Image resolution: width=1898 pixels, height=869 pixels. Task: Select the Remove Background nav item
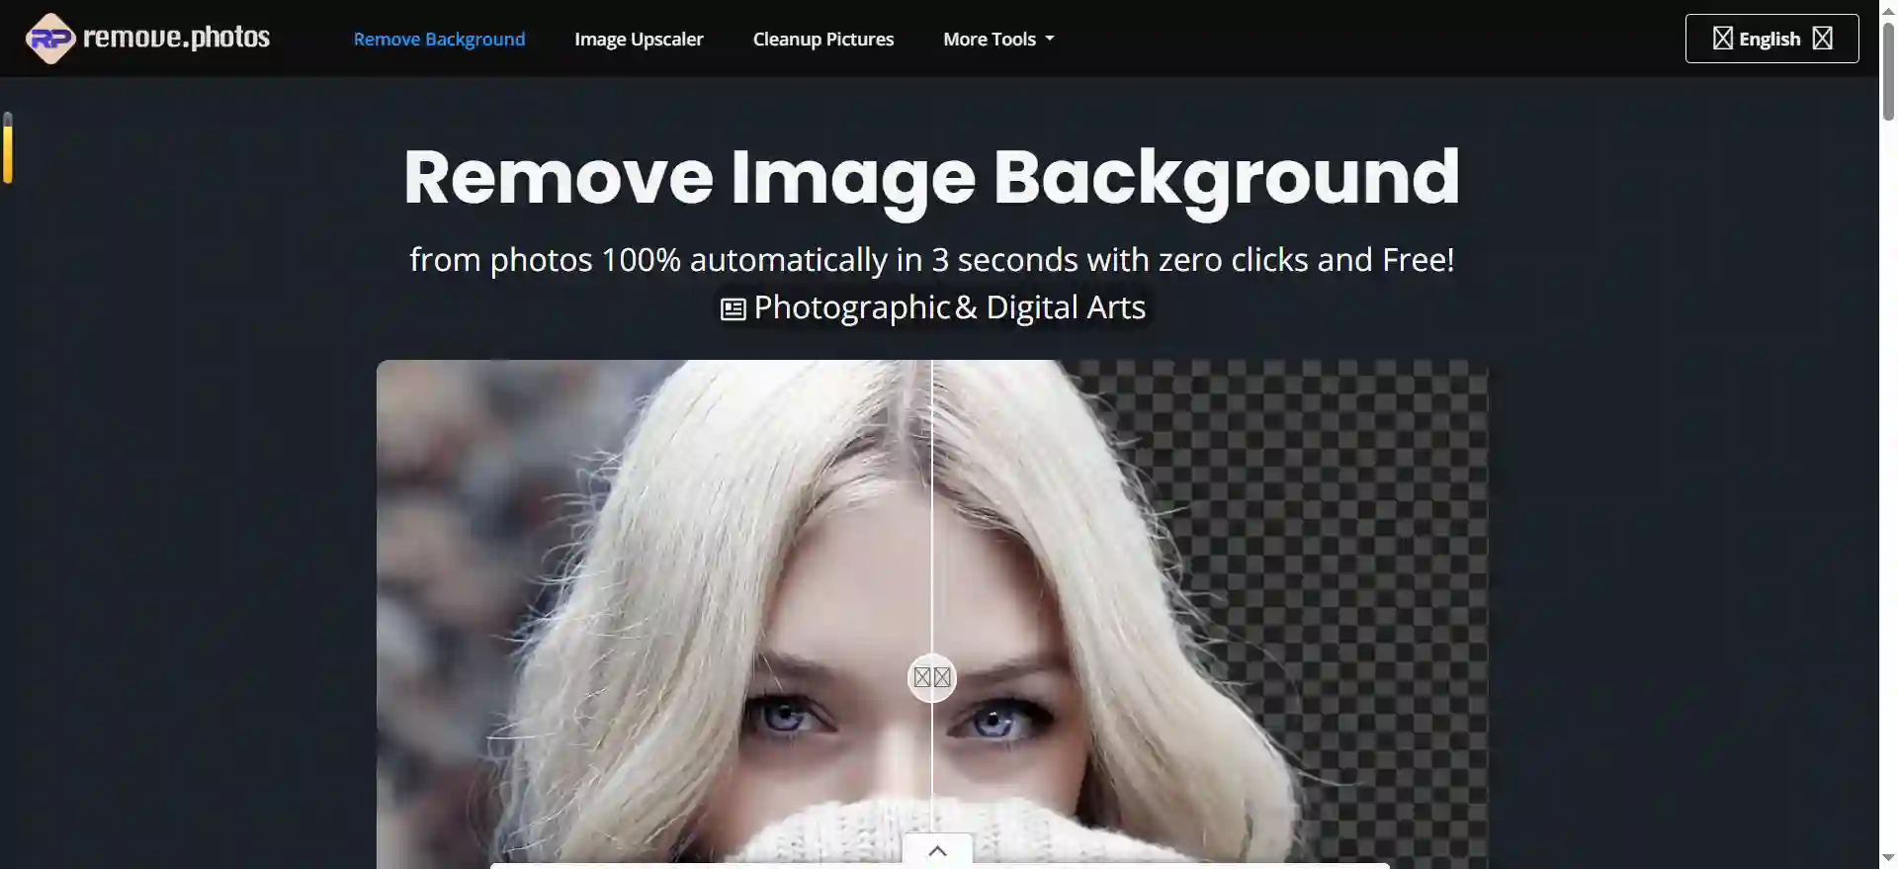click(439, 40)
